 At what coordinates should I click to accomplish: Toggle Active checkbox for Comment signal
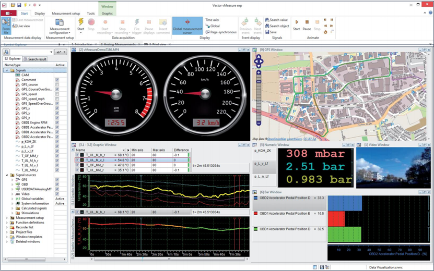click(x=57, y=80)
